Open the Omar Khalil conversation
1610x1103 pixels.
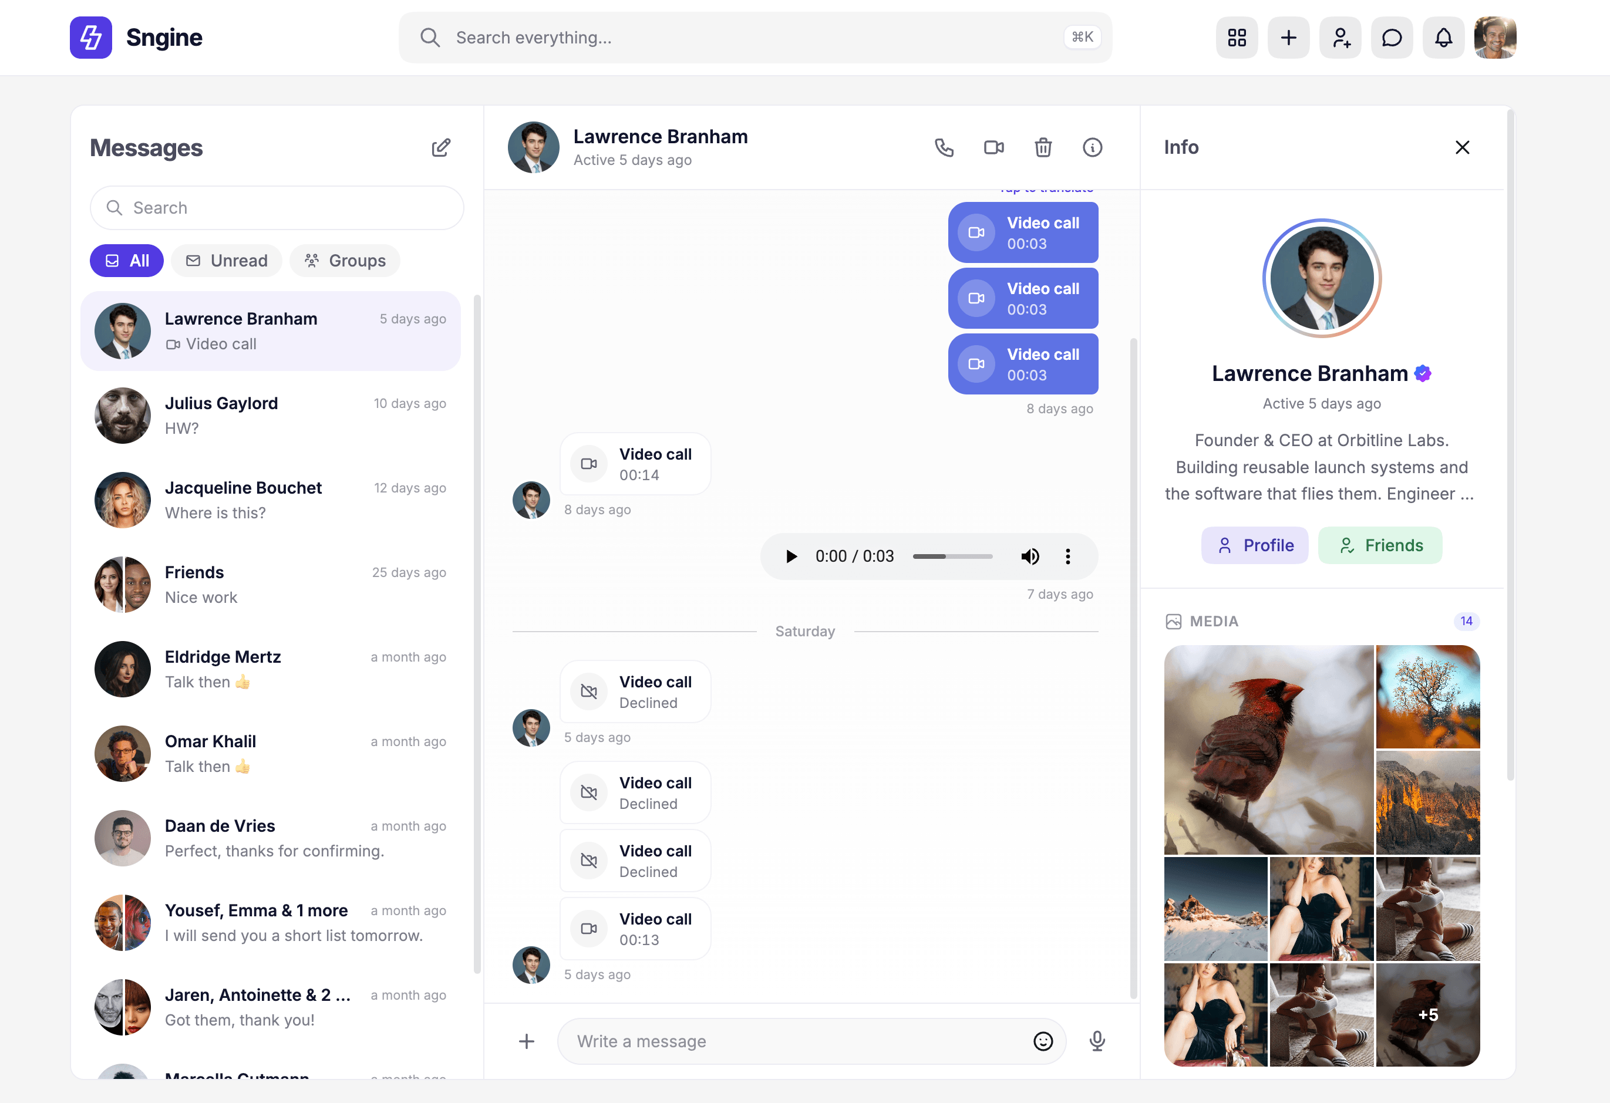(271, 753)
